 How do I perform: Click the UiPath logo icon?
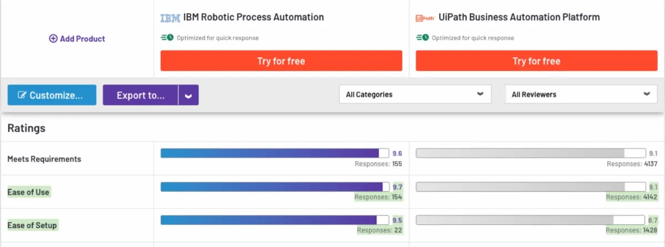tap(425, 18)
